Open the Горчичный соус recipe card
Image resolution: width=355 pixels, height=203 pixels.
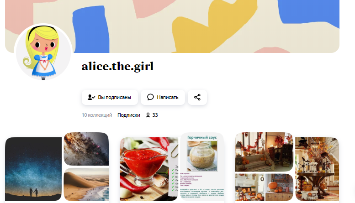click(202, 167)
